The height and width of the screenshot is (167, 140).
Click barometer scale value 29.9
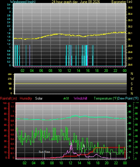coord(130,46)
